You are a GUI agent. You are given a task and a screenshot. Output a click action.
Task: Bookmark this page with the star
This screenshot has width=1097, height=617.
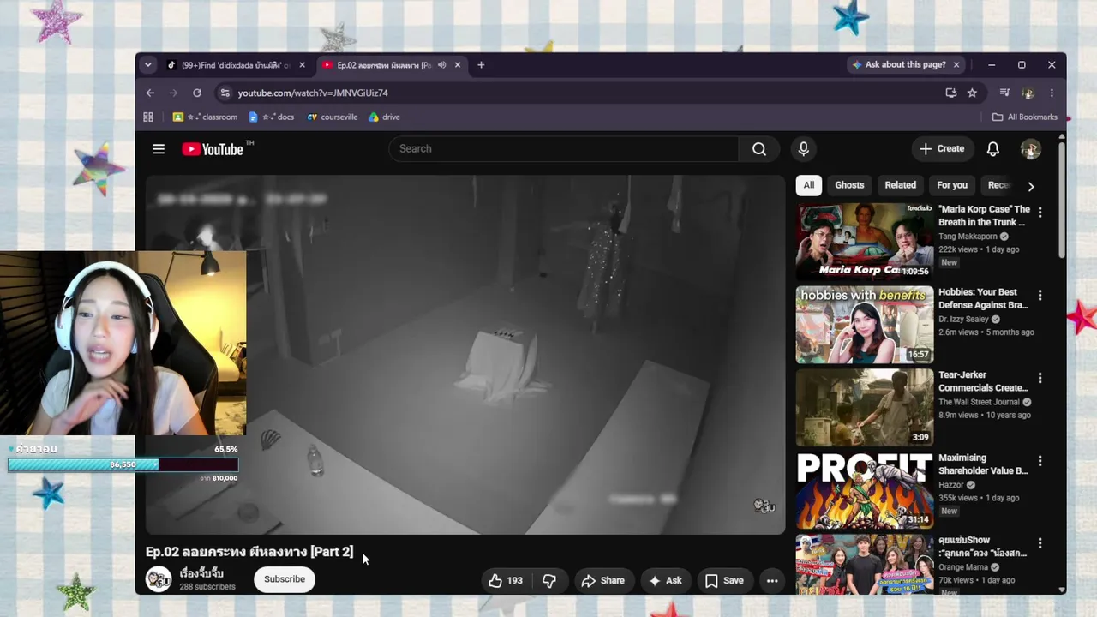[x=972, y=93]
